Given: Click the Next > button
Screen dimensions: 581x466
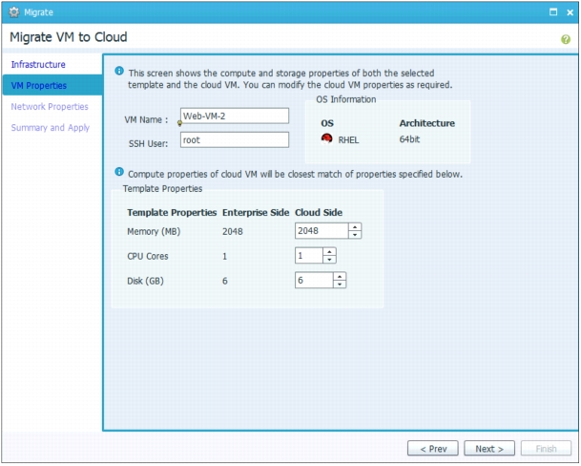Looking at the screenshot, I should click(489, 449).
